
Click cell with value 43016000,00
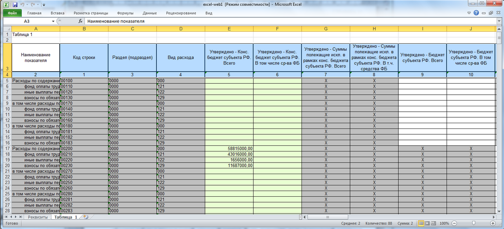coord(229,154)
